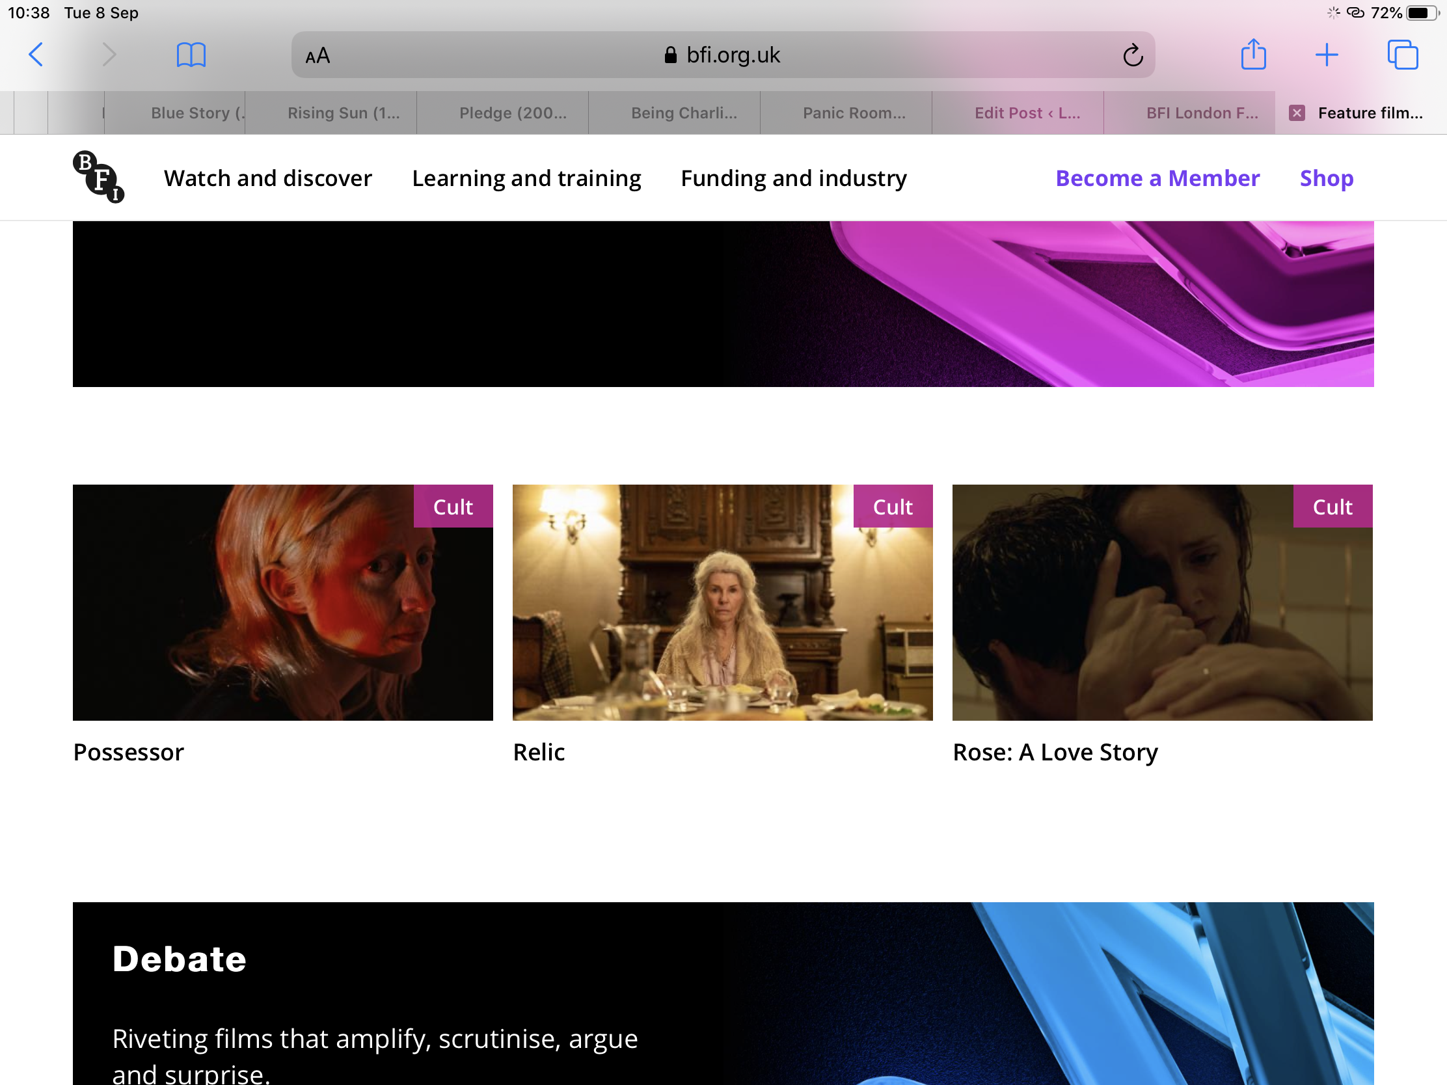
Task: Select the Relic film image
Action: [x=722, y=602]
